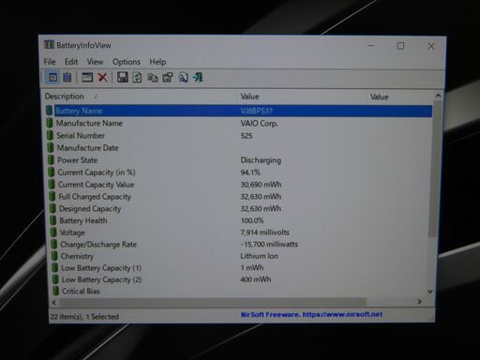The height and width of the screenshot is (360, 480).
Task: Click the battery icon beside Power State
Action: pos(51,159)
